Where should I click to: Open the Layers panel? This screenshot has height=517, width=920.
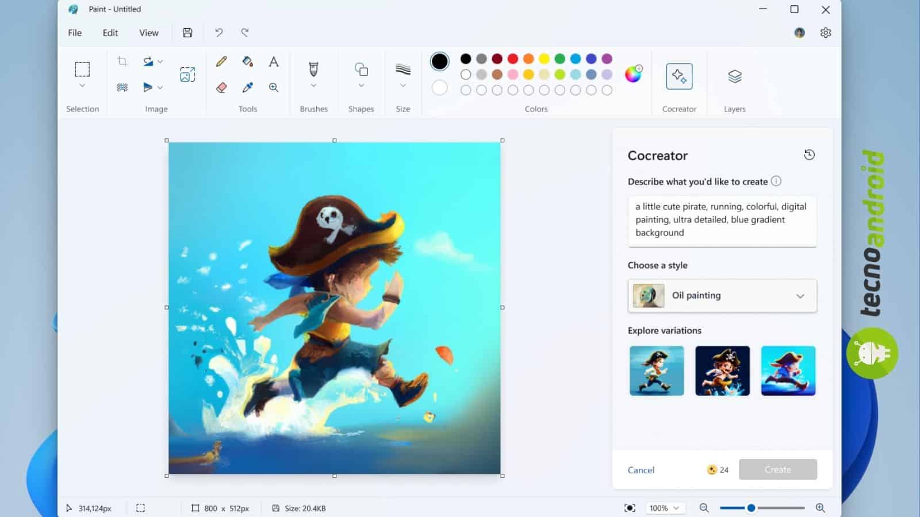click(x=734, y=76)
